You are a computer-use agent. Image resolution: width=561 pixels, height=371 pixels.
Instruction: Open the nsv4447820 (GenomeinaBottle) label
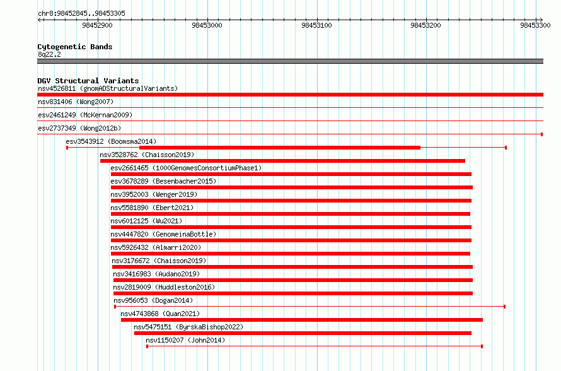(163, 234)
